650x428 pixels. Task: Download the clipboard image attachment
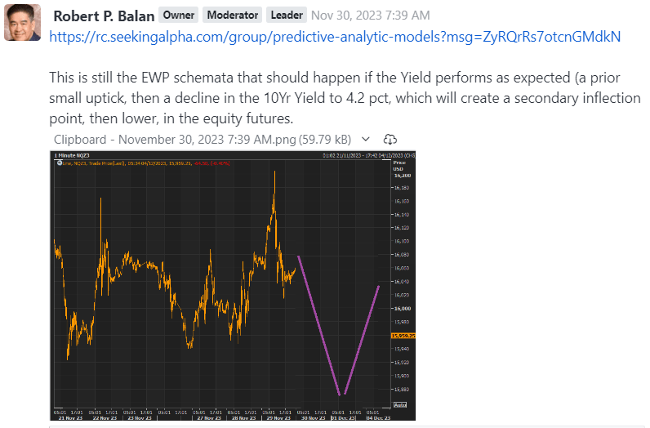pyautogui.click(x=390, y=139)
